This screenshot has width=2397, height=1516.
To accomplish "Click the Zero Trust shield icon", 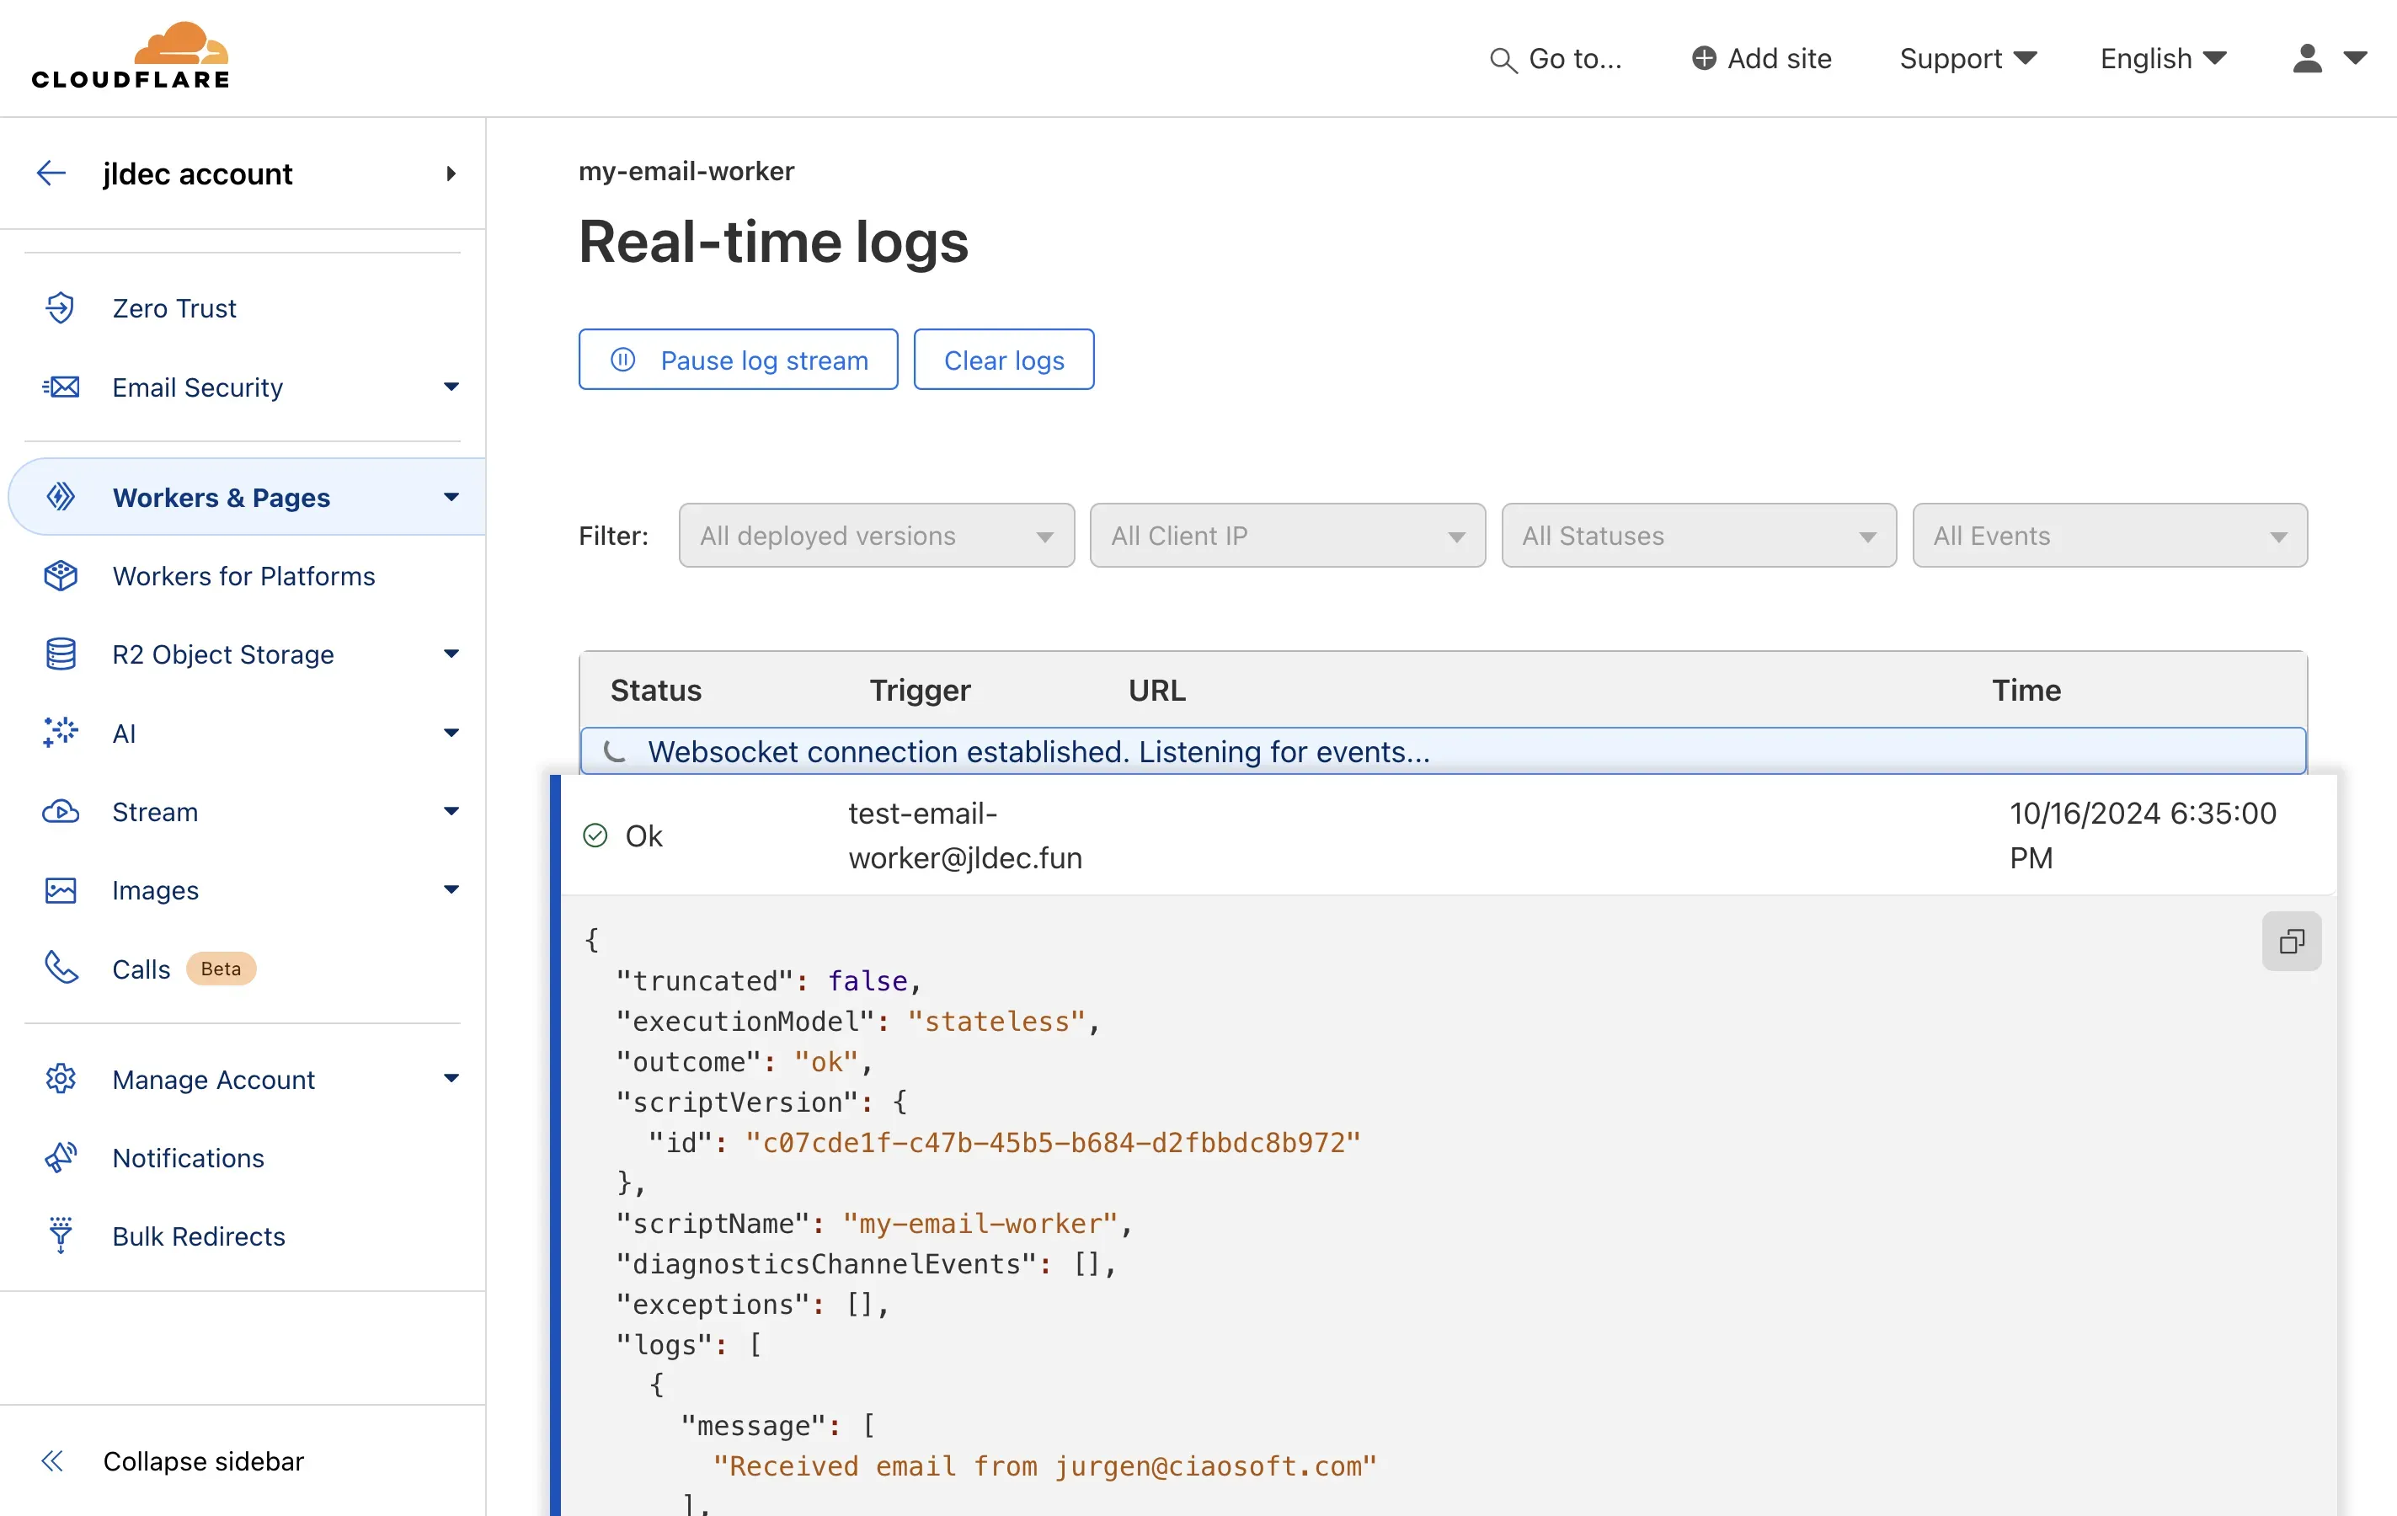I will pos(60,307).
